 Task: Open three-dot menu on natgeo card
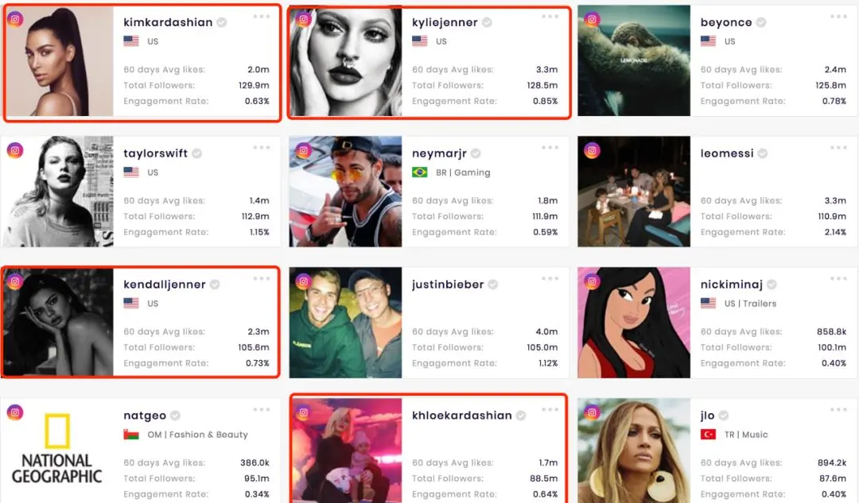[x=262, y=409]
